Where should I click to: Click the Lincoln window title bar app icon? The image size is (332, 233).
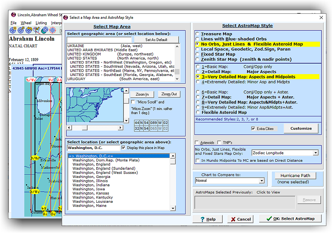point(13,15)
